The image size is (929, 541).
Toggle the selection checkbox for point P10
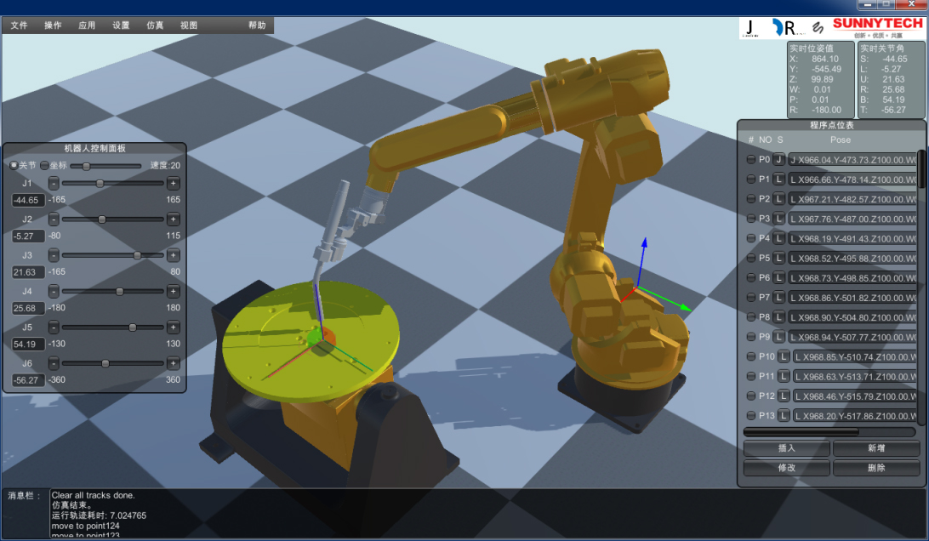[750, 356]
